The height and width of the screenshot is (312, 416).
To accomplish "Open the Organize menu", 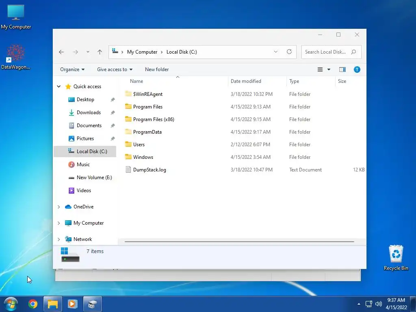I will tap(72, 69).
